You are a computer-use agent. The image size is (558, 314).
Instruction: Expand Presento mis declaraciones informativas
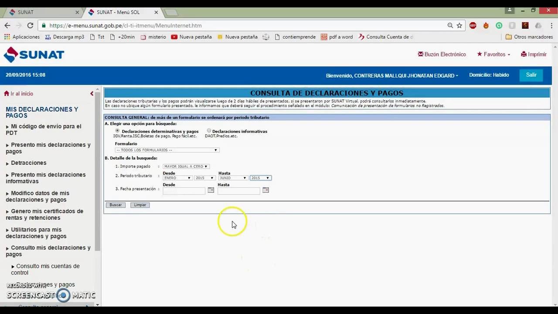46,178
